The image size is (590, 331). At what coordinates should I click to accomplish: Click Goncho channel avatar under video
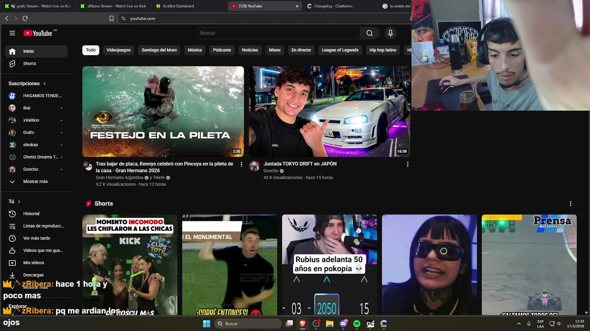click(x=254, y=166)
